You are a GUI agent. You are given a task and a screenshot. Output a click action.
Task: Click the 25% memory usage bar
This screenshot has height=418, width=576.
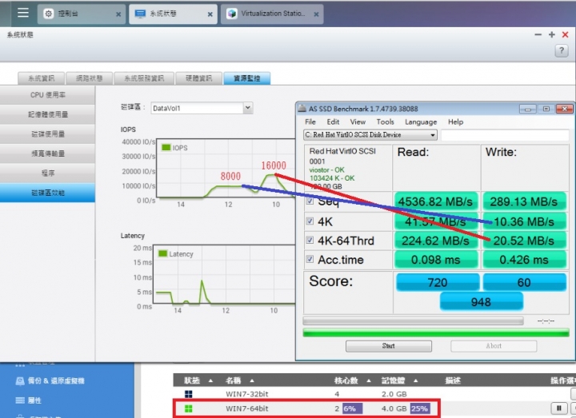click(x=420, y=408)
